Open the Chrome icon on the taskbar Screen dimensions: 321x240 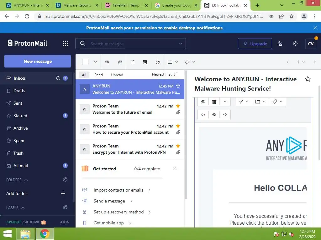pos(45,234)
